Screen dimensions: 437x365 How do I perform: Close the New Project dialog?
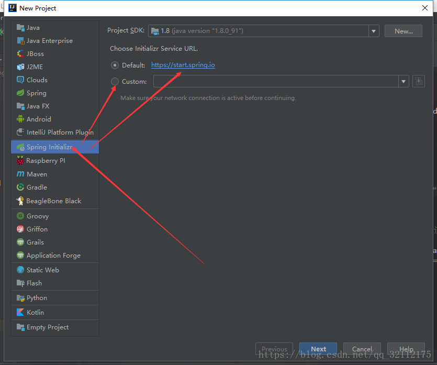coord(425,8)
